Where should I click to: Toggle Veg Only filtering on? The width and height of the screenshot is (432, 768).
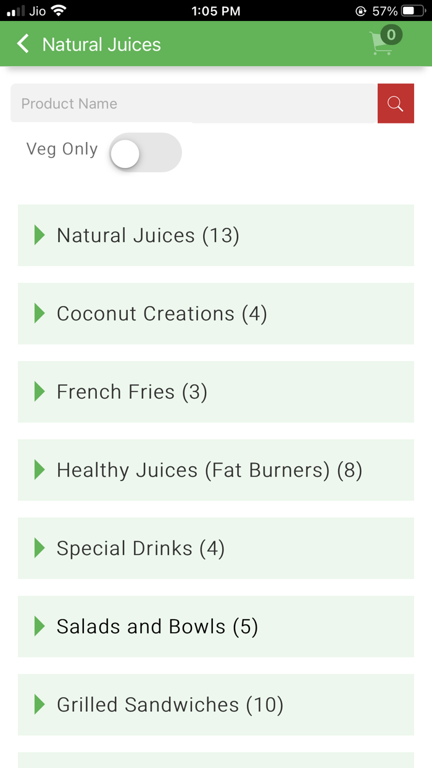146,152
